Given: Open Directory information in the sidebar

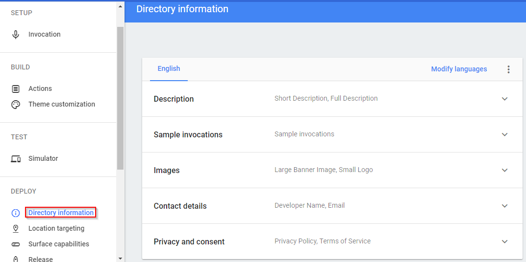Looking at the screenshot, I should [61, 213].
